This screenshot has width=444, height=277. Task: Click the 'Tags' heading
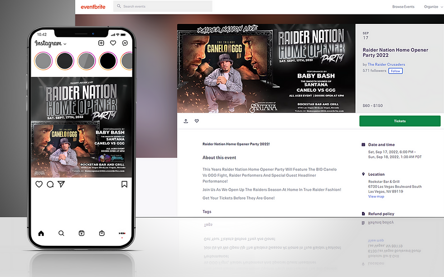coord(207,211)
